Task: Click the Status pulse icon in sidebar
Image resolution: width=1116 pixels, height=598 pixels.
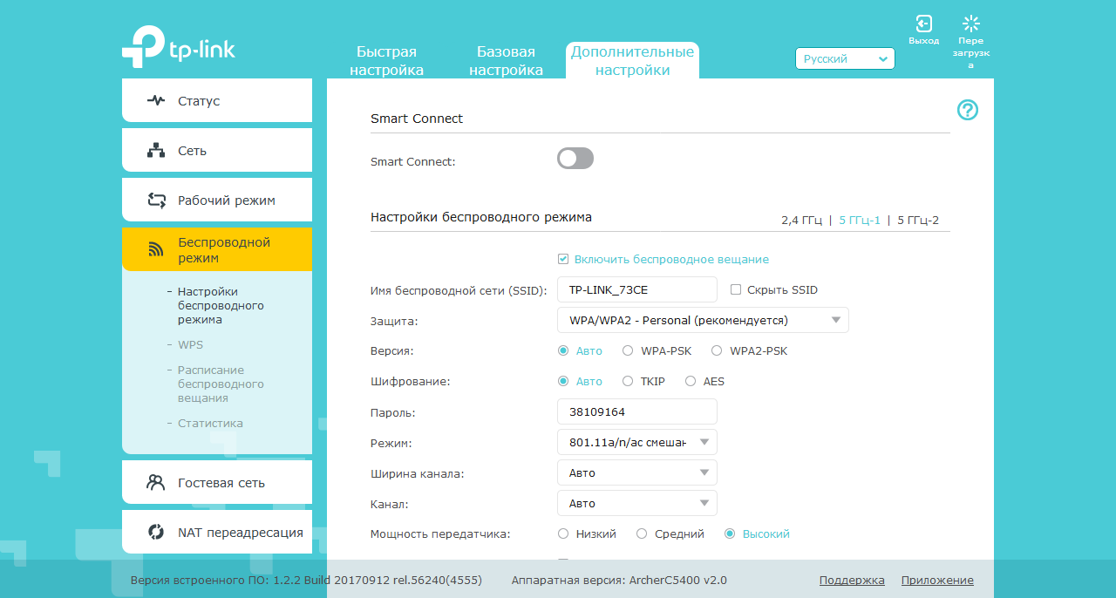Action: [x=156, y=101]
